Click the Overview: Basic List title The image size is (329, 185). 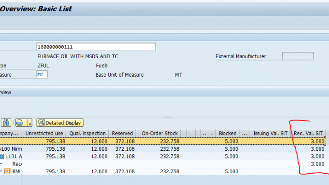coord(36,9)
